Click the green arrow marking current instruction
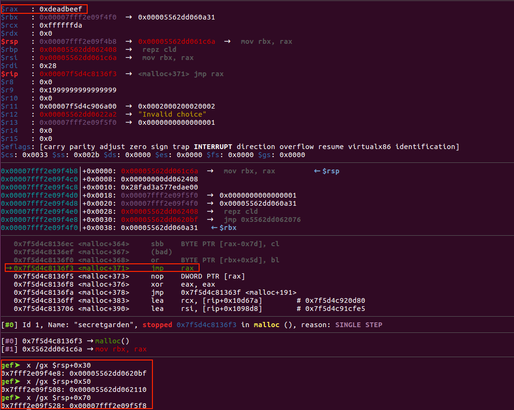The width and height of the screenshot is (514, 410). [9, 268]
